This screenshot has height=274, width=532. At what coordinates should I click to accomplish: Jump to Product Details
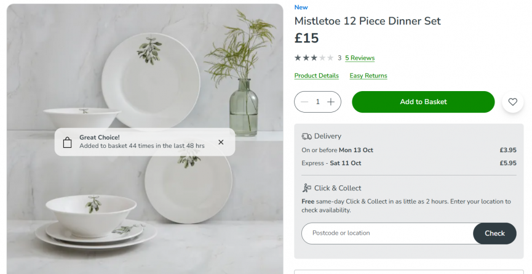[316, 76]
